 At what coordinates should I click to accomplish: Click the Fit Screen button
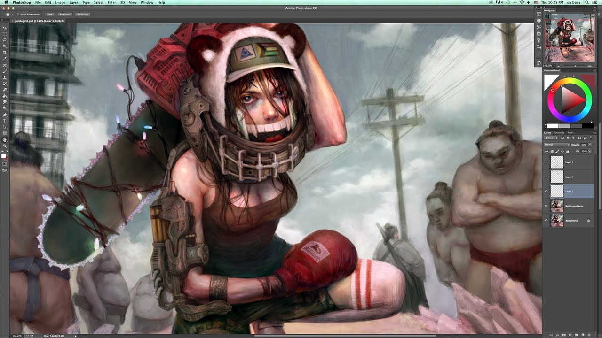point(65,15)
